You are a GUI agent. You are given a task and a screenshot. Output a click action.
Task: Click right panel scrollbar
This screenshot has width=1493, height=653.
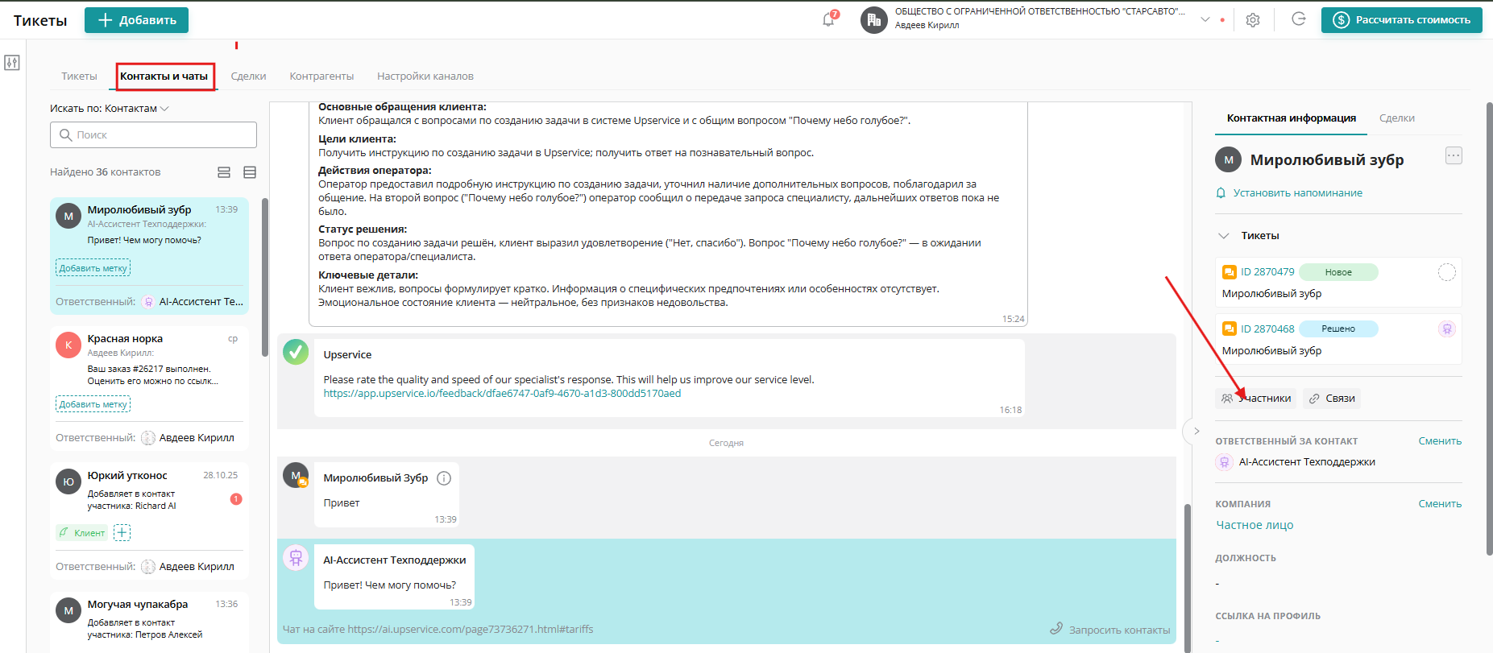point(1490,329)
